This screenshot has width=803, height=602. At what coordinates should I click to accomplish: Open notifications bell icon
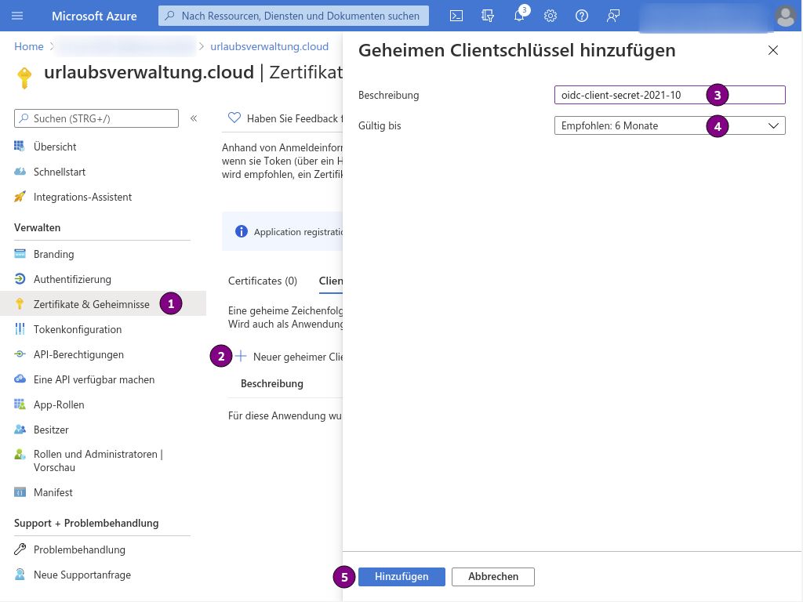519,16
